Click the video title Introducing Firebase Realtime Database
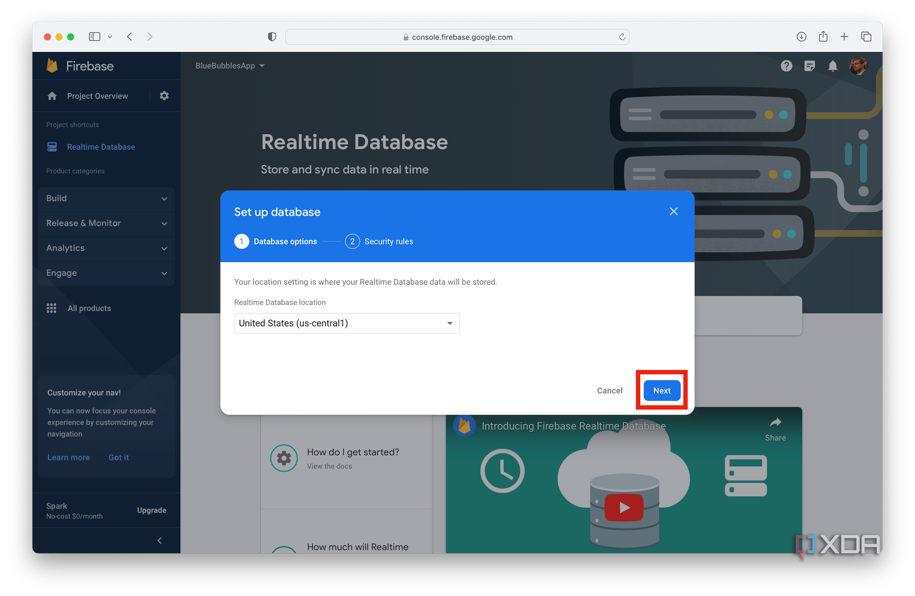Image resolution: width=915 pixels, height=596 pixels. (573, 426)
